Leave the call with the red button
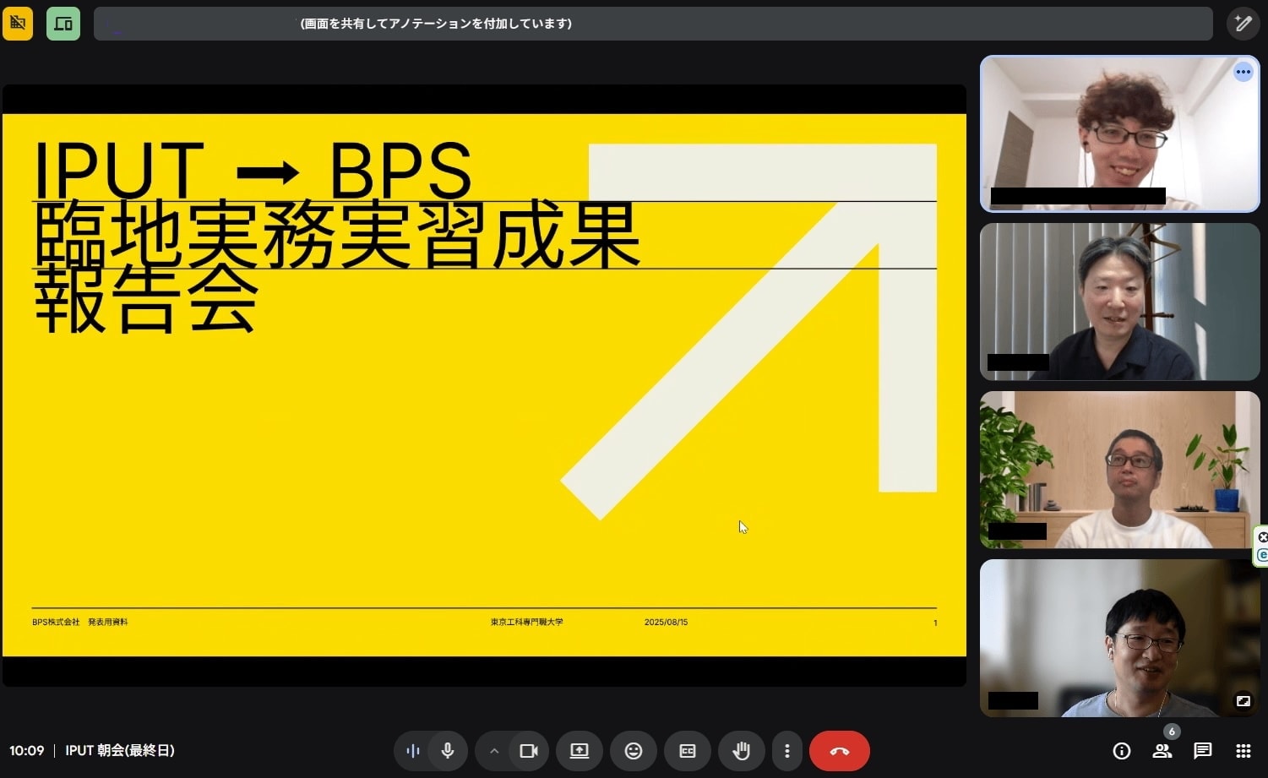The image size is (1268, 778). click(x=840, y=751)
